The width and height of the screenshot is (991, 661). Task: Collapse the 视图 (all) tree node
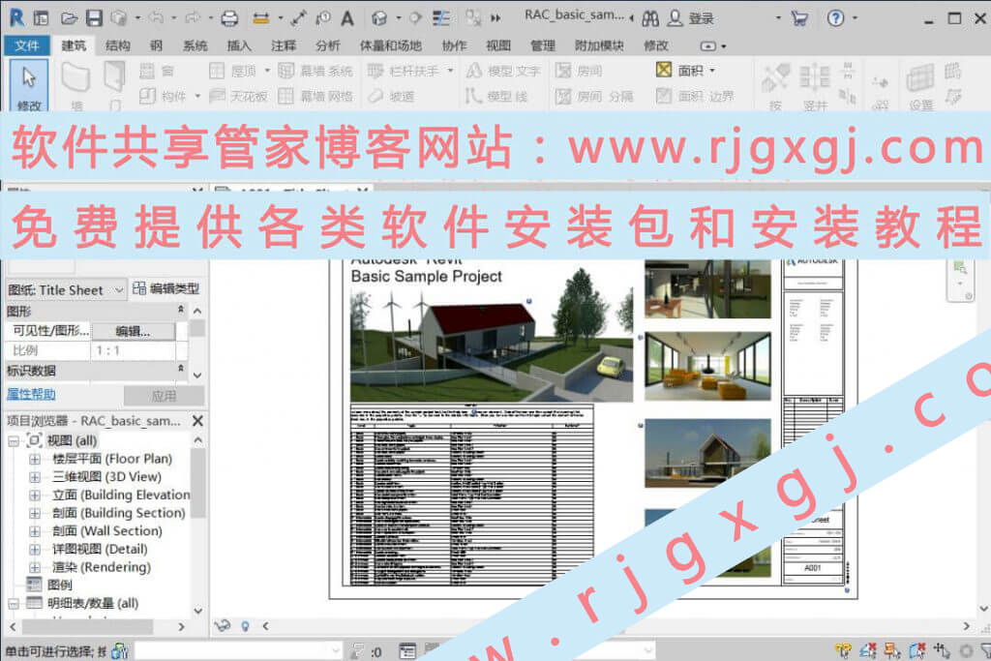click(x=14, y=441)
